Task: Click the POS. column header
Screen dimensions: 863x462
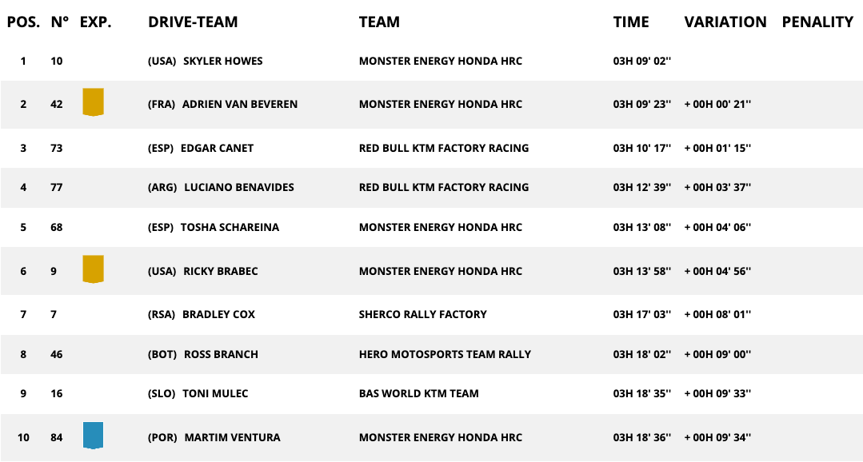Action: point(23,22)
